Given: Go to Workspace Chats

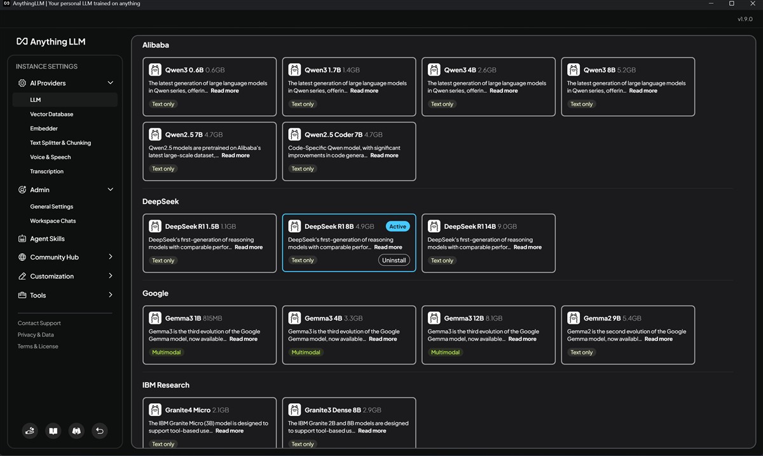Looking at the screenshot, I should [x=53, y=221].
